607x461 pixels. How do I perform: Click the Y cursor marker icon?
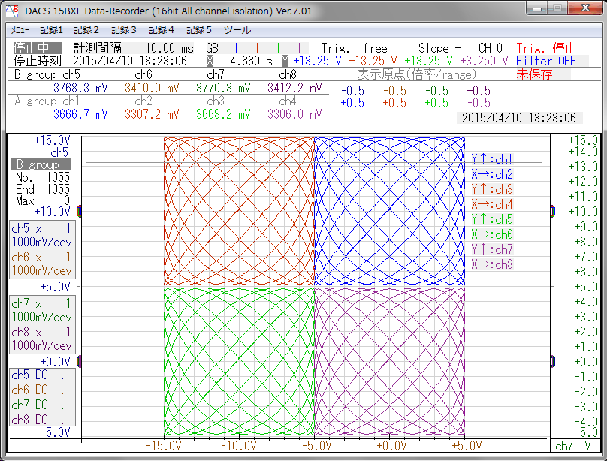(x=285, y=61)
